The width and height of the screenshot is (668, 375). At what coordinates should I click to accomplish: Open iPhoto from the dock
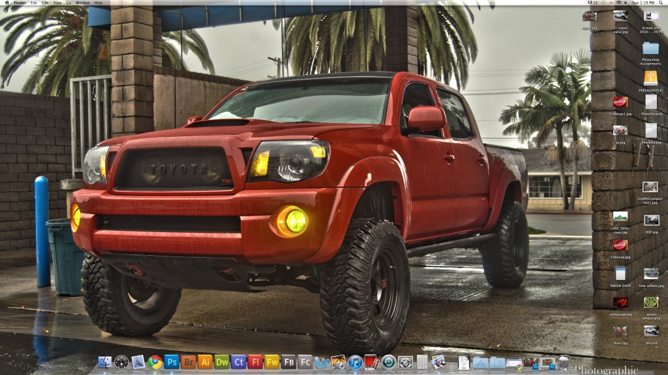pyautogui.click(x=339, y=362)
